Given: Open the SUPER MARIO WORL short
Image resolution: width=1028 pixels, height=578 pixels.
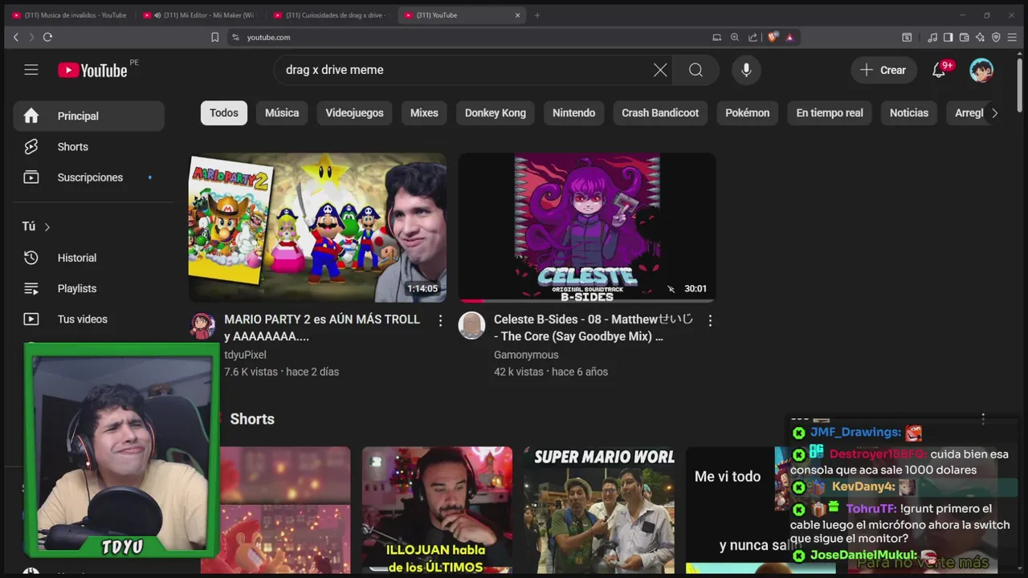Looking at the screenshot, I should tap(599, 511).
